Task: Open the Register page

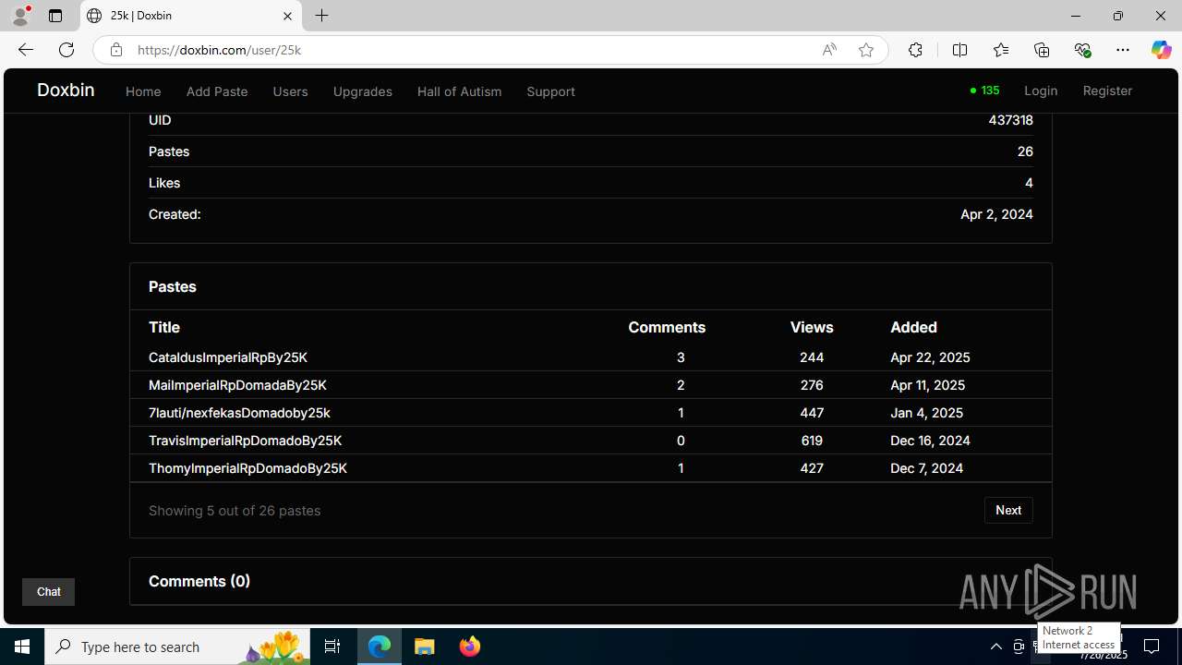Action: pyautogui.click(x=1107, y=91)
